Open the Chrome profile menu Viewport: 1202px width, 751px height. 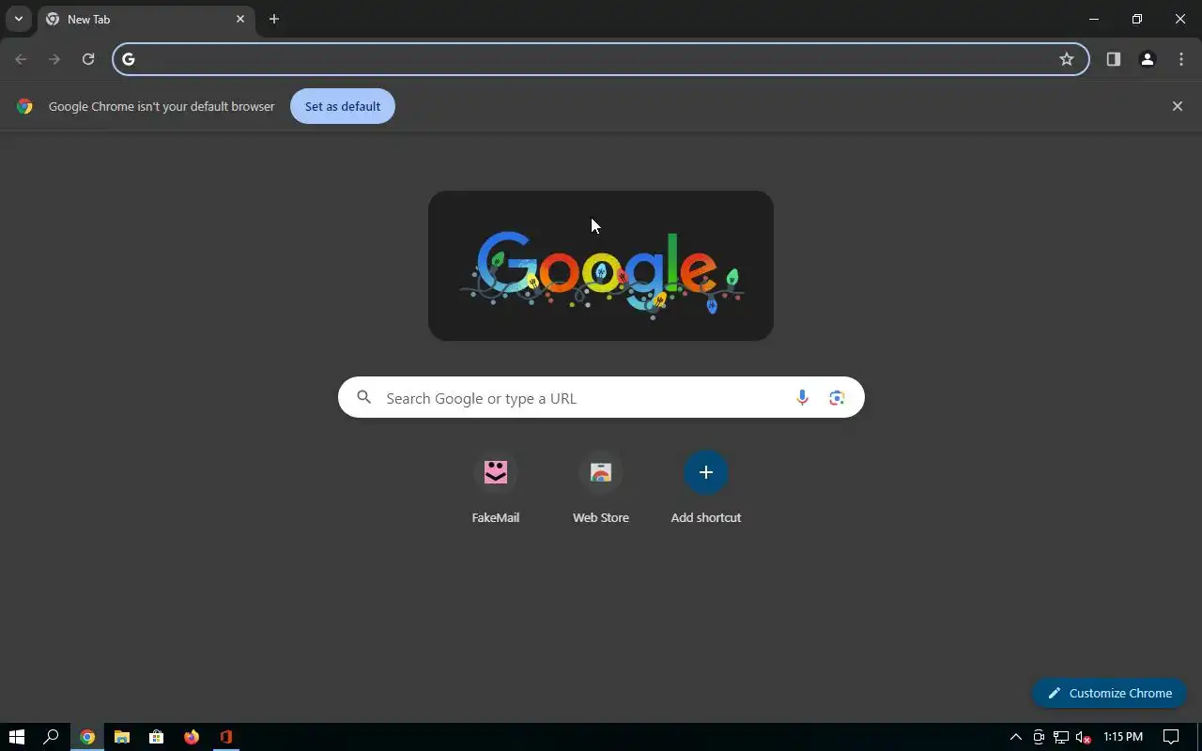click(x=1148, y=59)
